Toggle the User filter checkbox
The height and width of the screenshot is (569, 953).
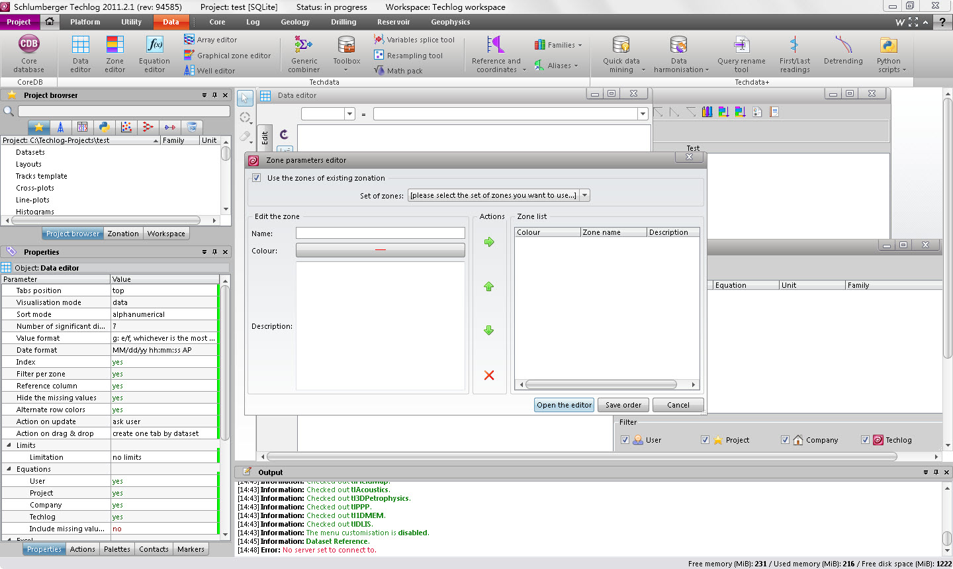(x=625, y=440)
